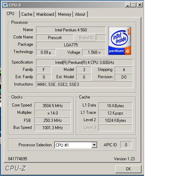
Task: Click the L1 Data value 16 KBytes
Action: pyautogui.click(x=115, y=106)
